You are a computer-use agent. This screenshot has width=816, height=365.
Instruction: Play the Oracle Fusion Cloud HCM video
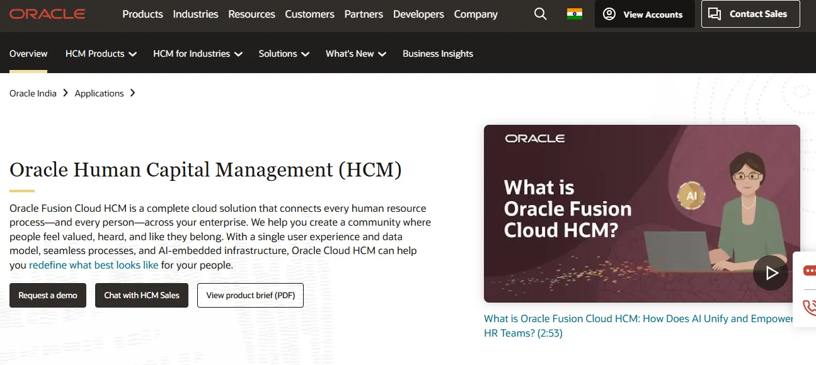(x=770, y=272)
